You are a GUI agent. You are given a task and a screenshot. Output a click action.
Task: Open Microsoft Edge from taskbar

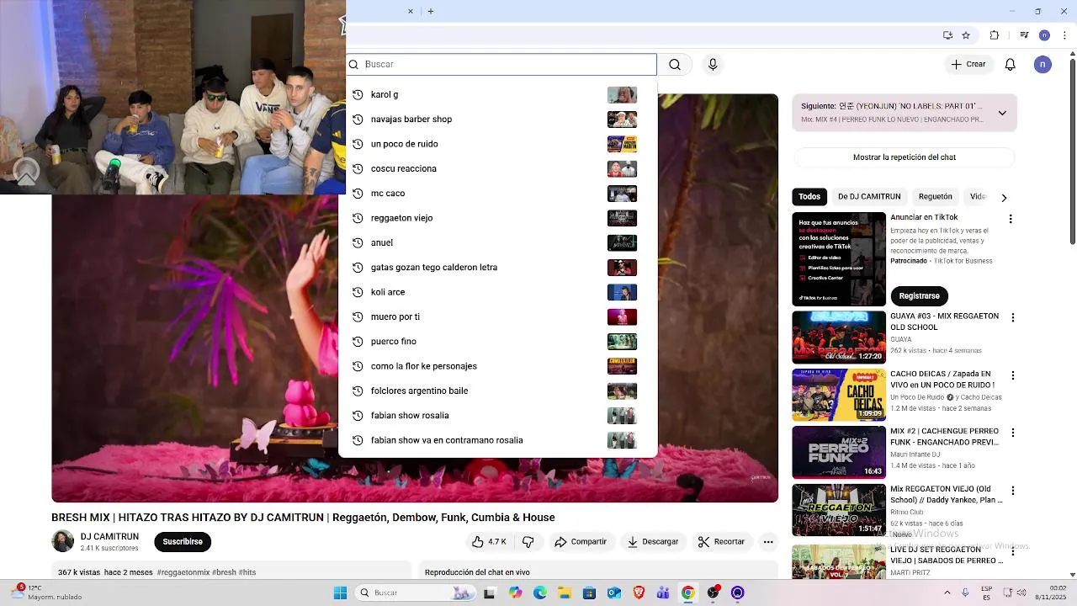540,593
